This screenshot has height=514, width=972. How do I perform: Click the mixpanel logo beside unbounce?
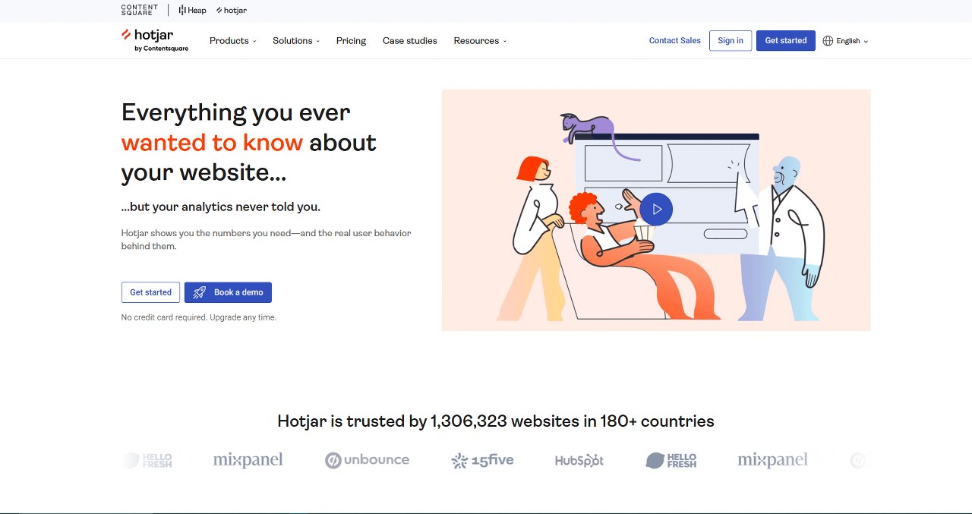pos(248,459)
